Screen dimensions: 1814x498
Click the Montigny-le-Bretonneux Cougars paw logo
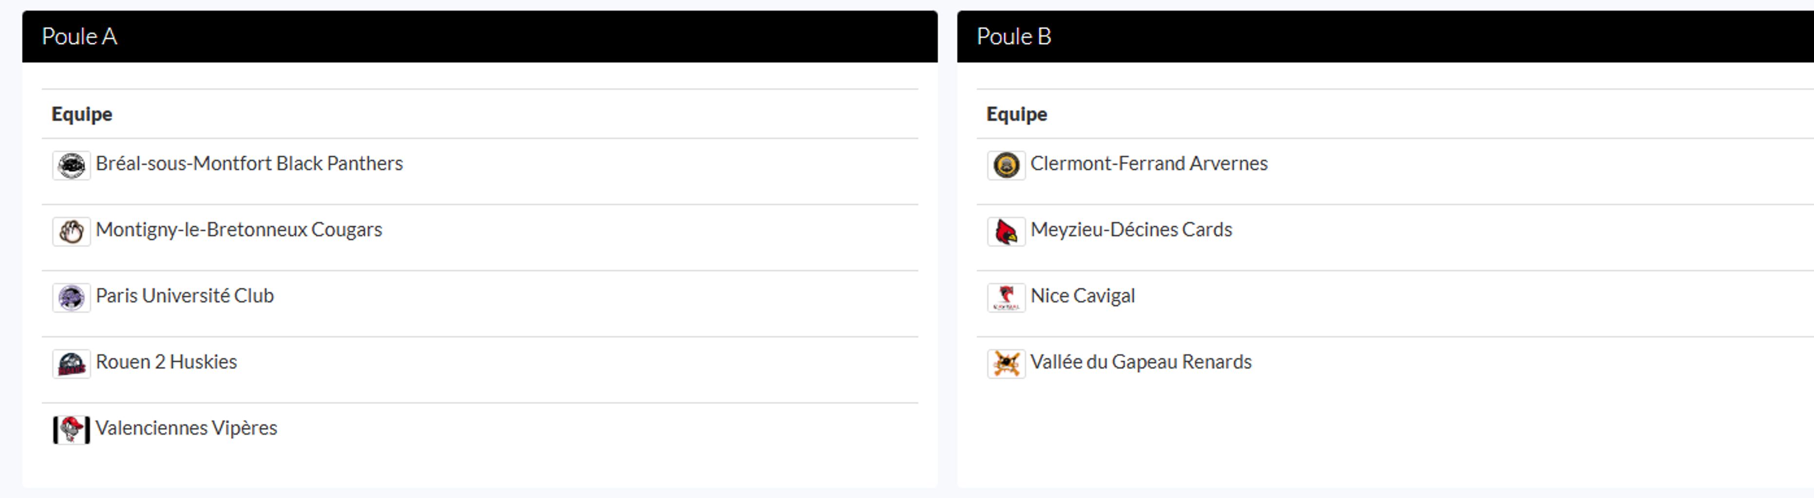click(71, 231)
